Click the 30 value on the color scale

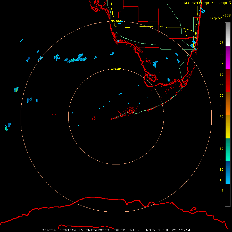coord(221,138)
